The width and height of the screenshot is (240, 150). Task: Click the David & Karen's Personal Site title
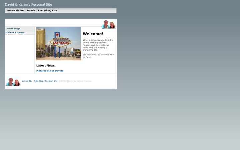point(28,5)
